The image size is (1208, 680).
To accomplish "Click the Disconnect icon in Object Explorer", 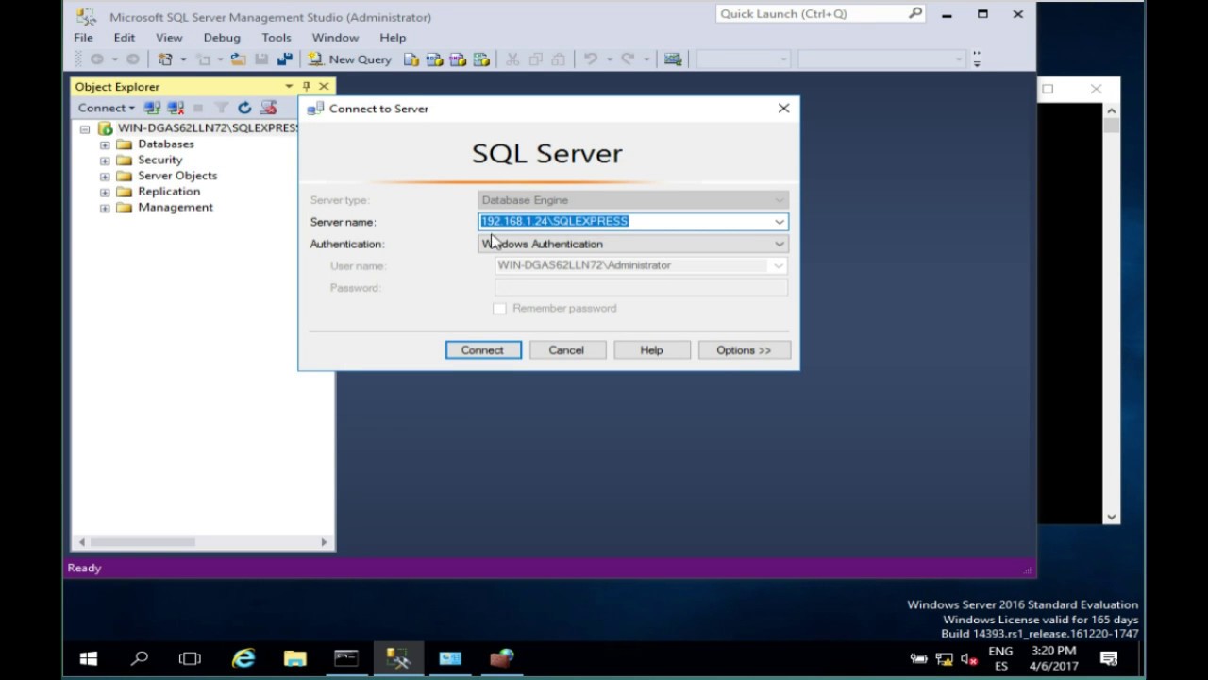I will 175,108.
